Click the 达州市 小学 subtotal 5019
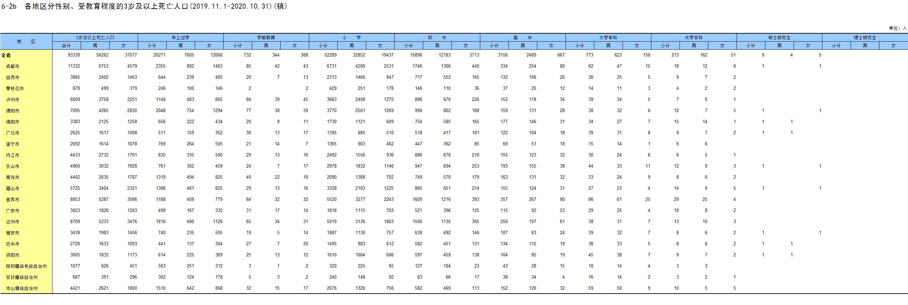The width and height of the screenshot is (908, 305). (332, 222)
